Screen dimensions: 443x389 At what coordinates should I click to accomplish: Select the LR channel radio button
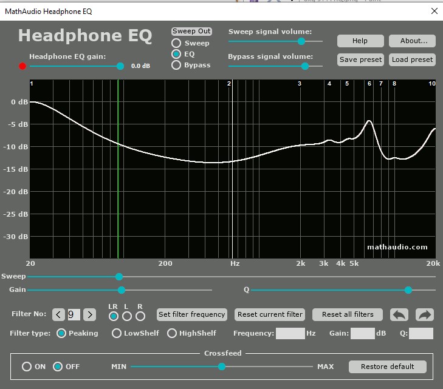click(114, 316)
